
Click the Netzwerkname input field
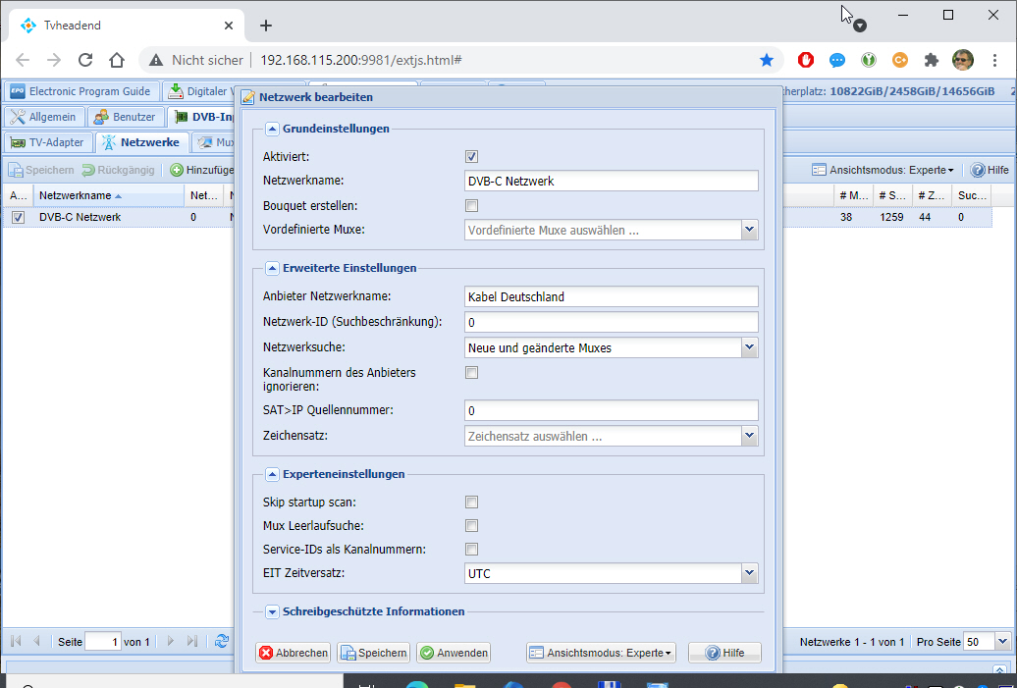[x=611, y=181]
